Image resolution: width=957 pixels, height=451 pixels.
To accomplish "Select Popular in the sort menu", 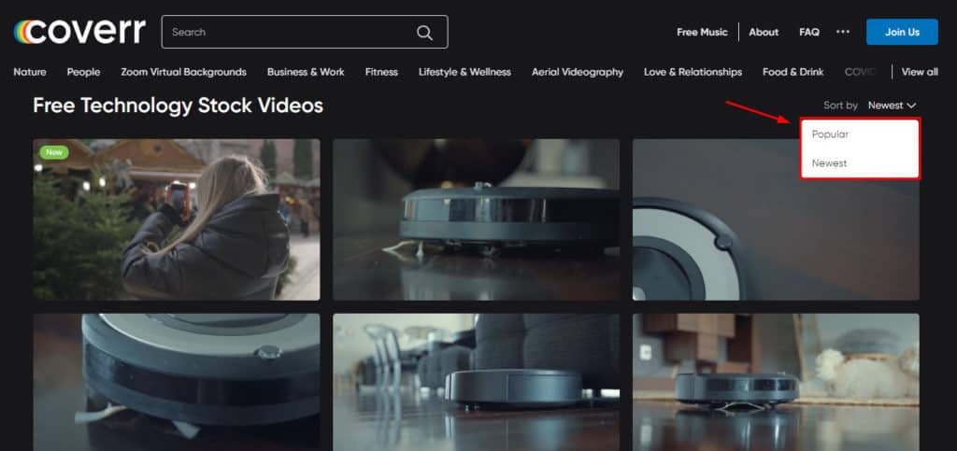I will 830,134.
